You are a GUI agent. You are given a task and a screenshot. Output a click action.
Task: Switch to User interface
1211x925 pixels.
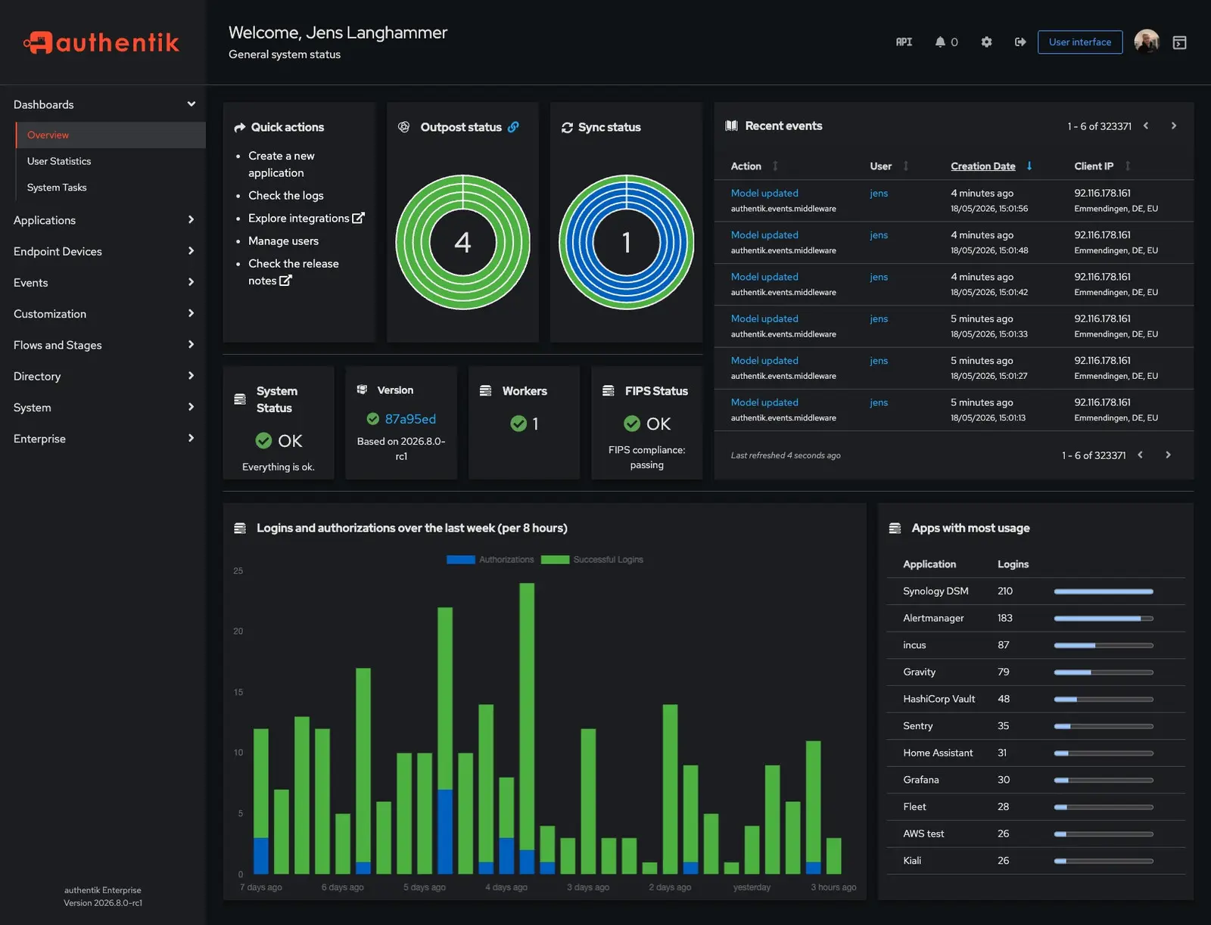(1079, 42)
